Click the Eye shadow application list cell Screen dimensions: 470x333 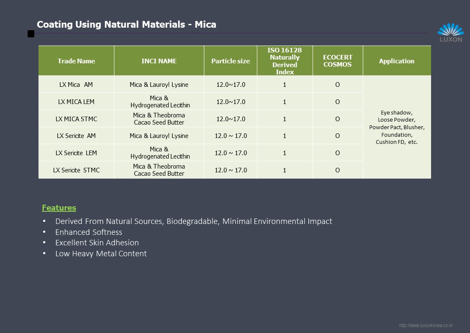(396, 127)
